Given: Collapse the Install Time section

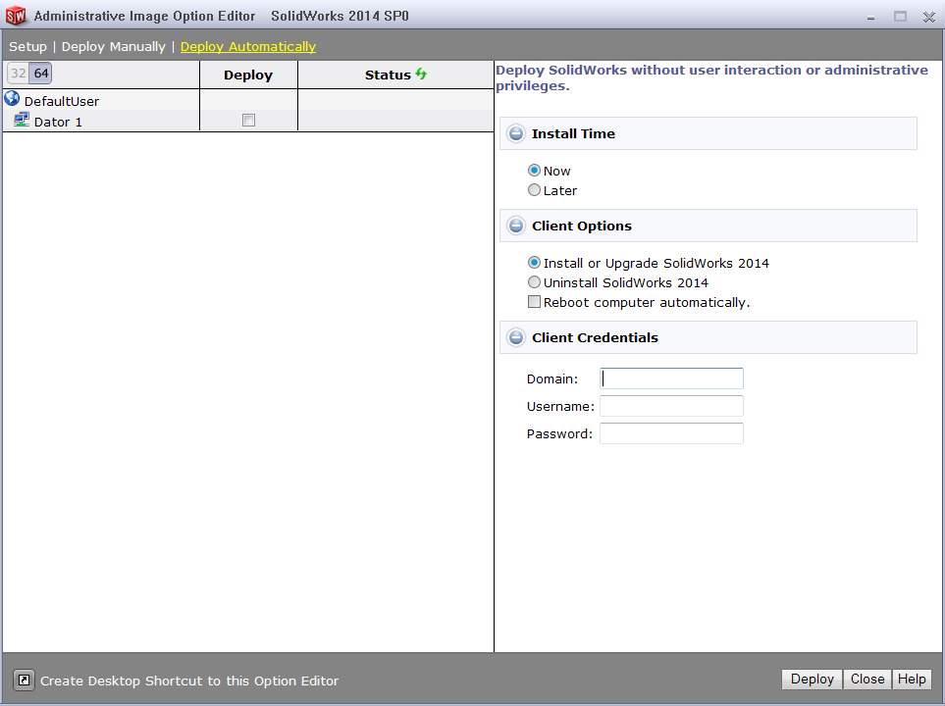Looking at the screenshot, I should (516, 133).
